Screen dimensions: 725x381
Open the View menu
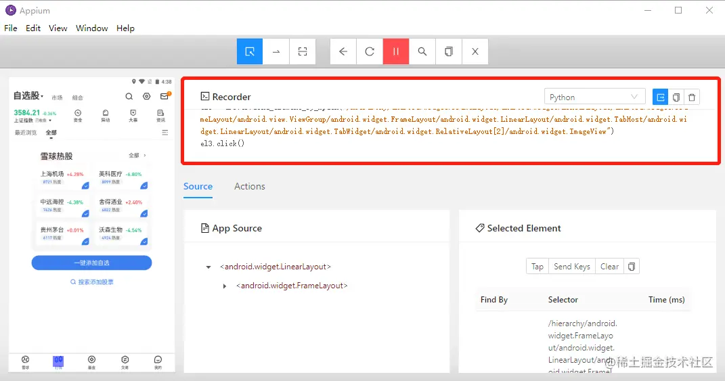click(58, 28)
